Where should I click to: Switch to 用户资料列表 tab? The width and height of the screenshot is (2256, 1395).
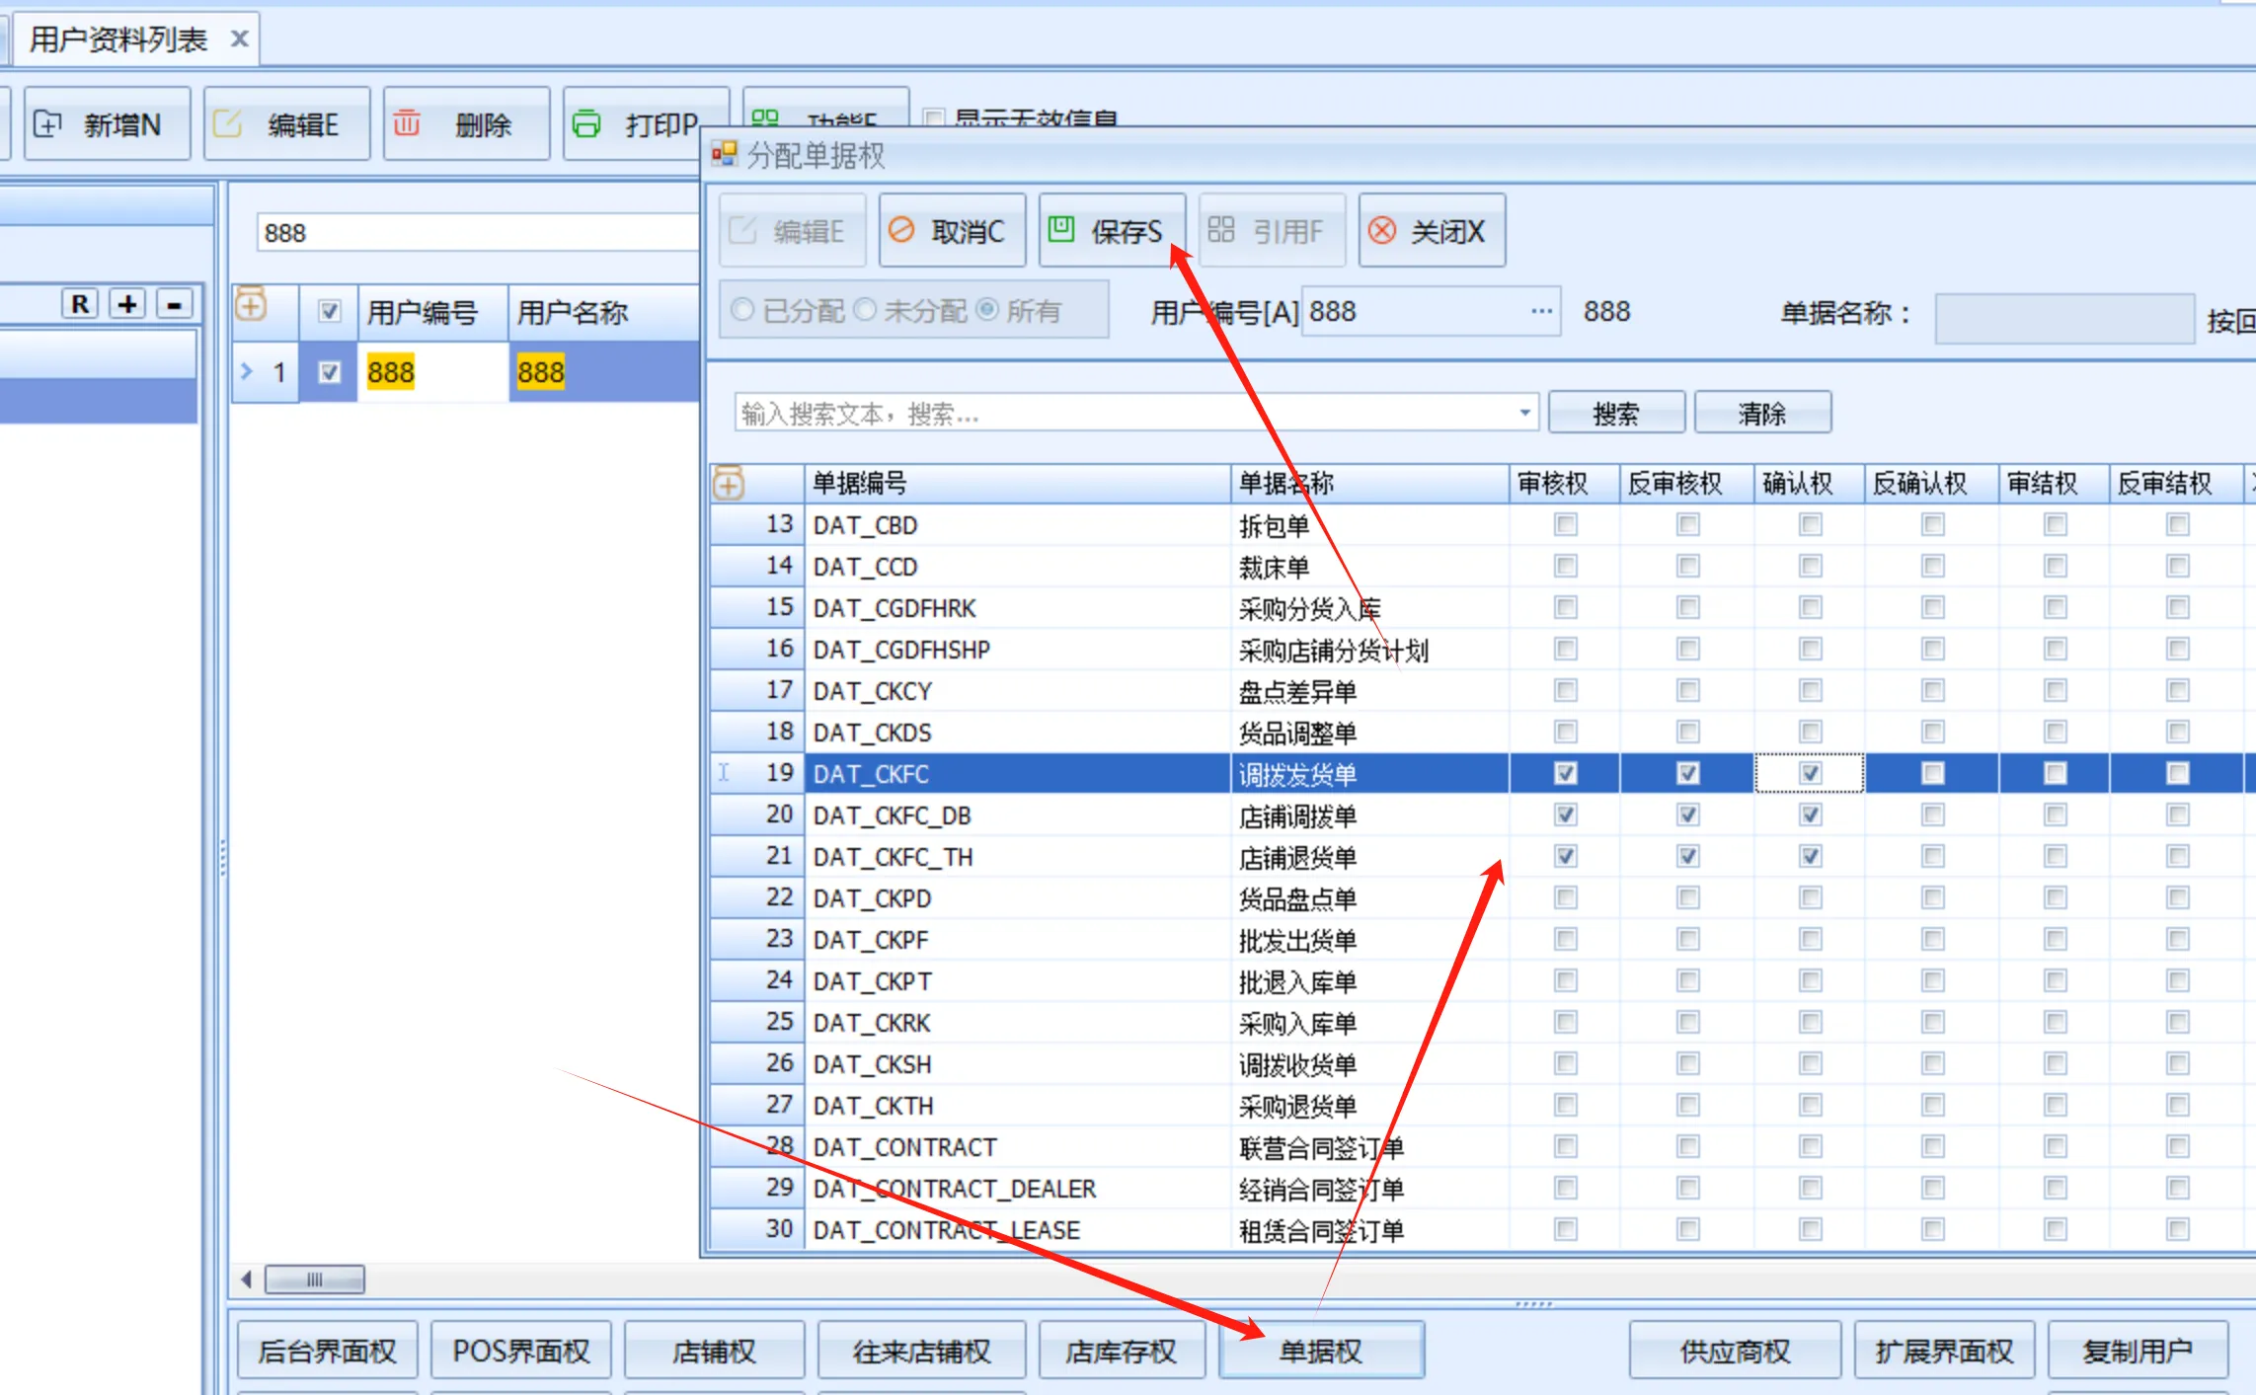[118, 39]
